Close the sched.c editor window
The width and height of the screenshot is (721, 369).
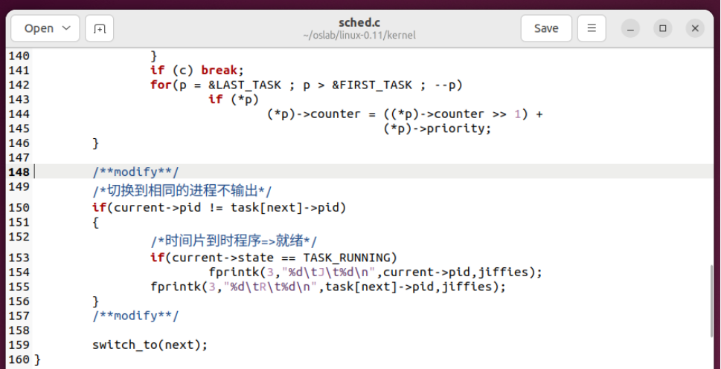coord(695,28)
